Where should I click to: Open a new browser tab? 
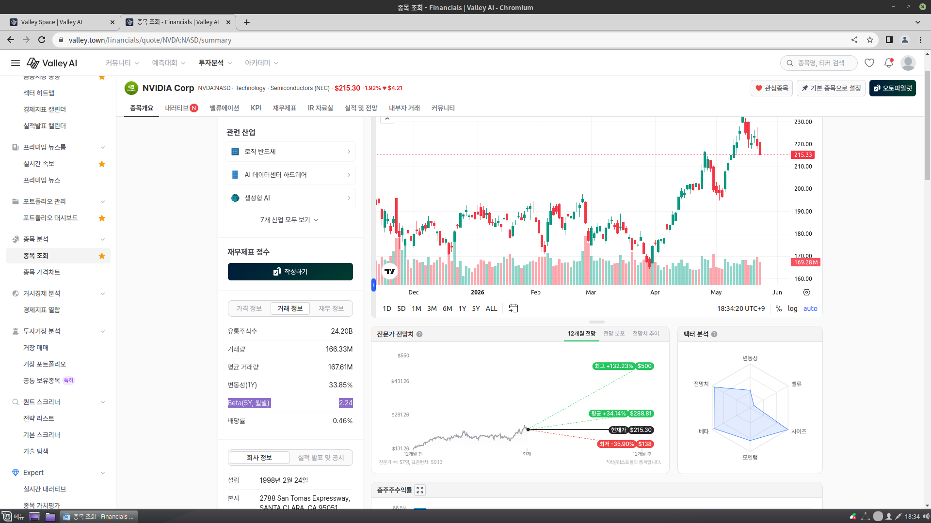[247, 22]
